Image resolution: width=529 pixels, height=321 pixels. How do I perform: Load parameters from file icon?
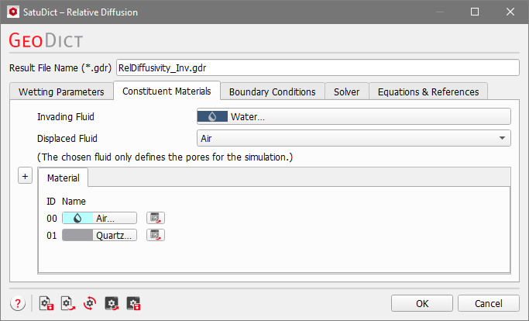click(68, 303)
